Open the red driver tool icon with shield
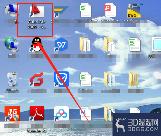The image size is (161, 136). coord(12,114)
